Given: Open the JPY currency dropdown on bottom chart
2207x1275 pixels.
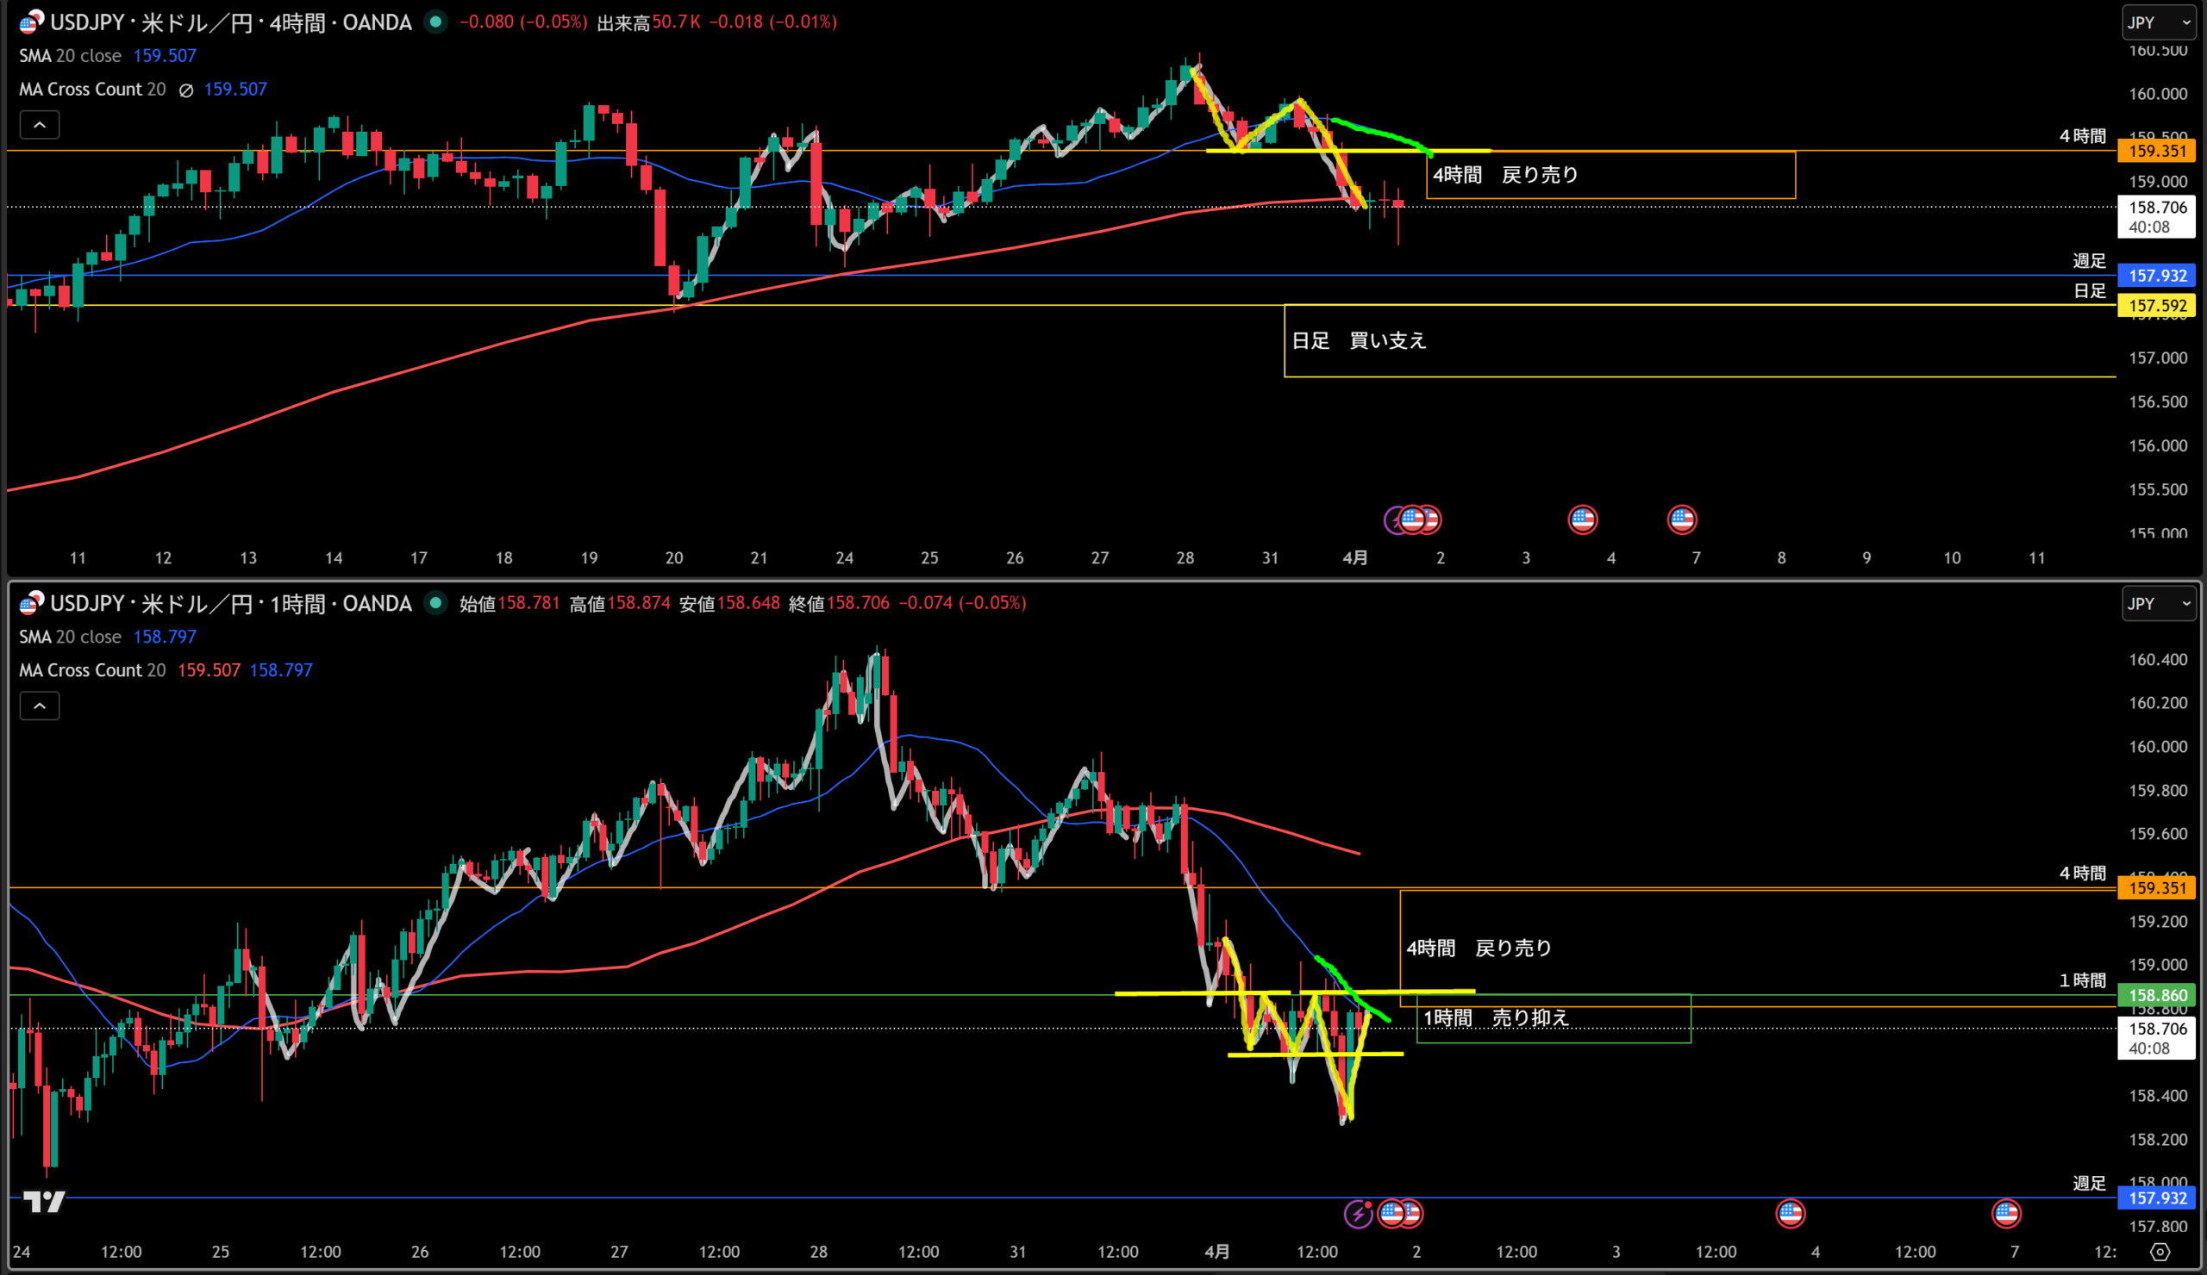Looking at the screenshot, I should (2158, 604).
